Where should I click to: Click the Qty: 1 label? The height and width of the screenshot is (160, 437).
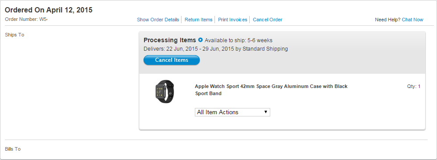[414, 86]
